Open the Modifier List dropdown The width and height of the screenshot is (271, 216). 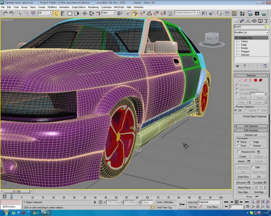point(251,33)
